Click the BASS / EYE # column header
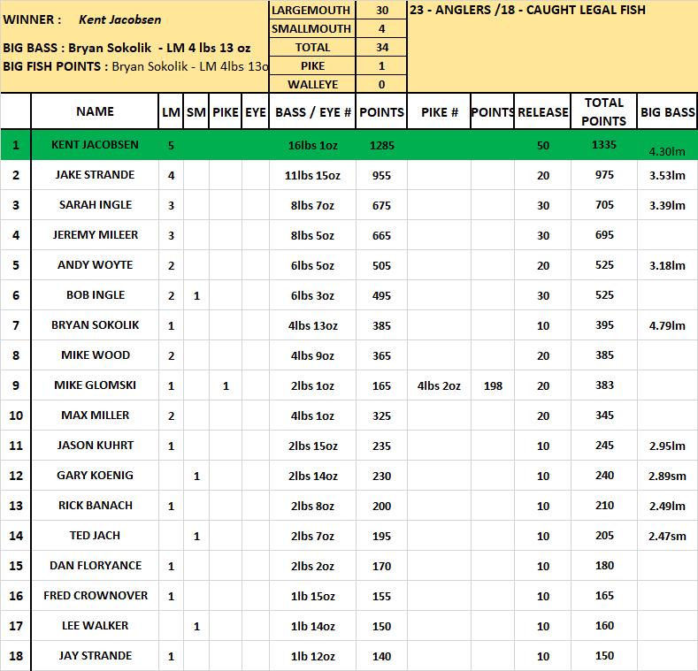 (x=313, y=112)
